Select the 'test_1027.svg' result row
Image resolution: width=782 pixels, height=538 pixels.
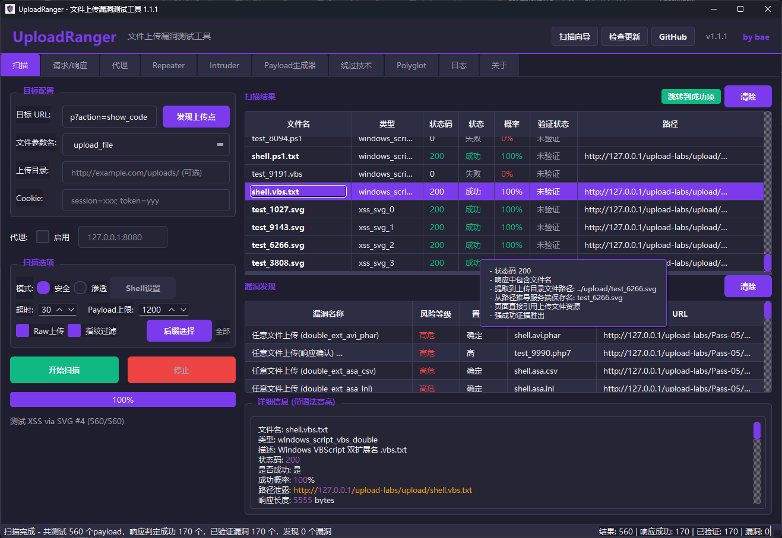pos(504,209)
